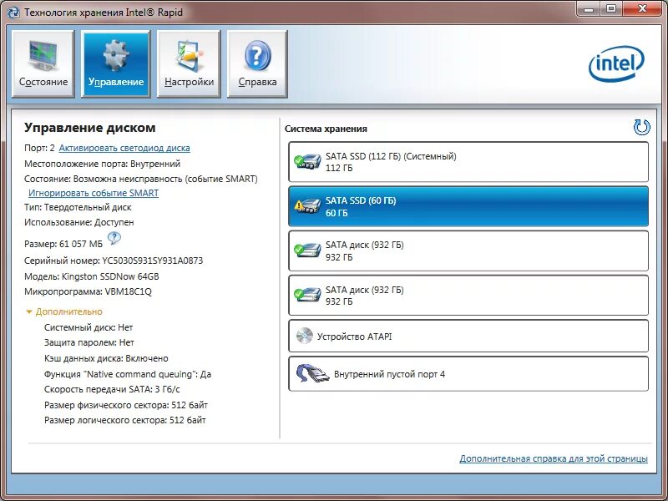Viewport: 668px width, 501px height.
Task: Select the SATA SSD (60 ГБ) disk entry
Action: click(468, 206)
